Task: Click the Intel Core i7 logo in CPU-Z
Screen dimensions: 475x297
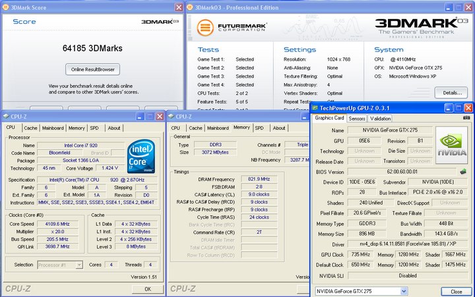Action: pyautogui.click(x=141, y=156)
